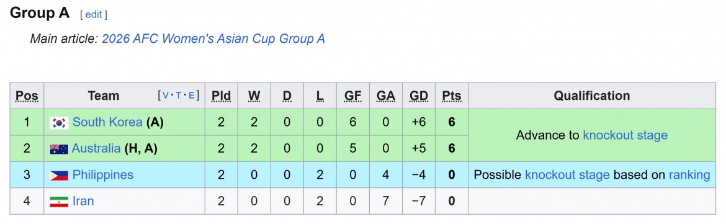This screenshot has height=224, width=726.
Task: Click the Philippines flag icon
Action: click(x=59, y=176)
